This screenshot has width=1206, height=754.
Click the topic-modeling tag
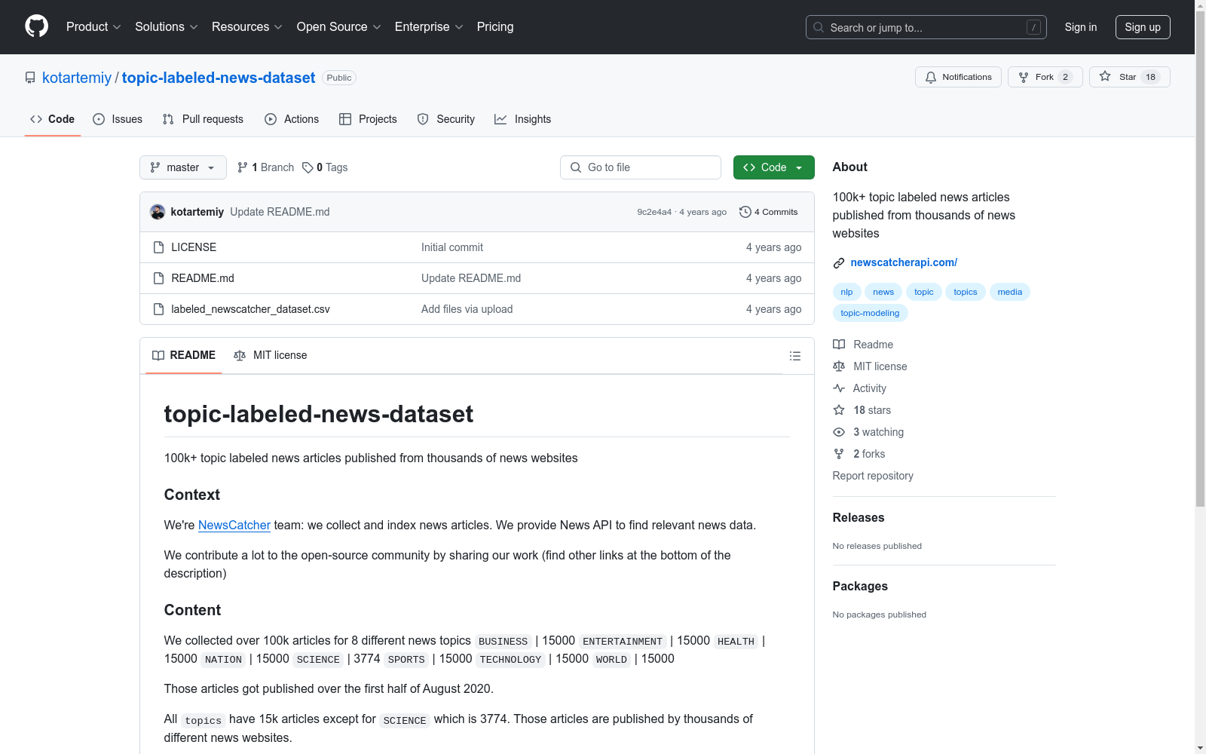[870, 313]
